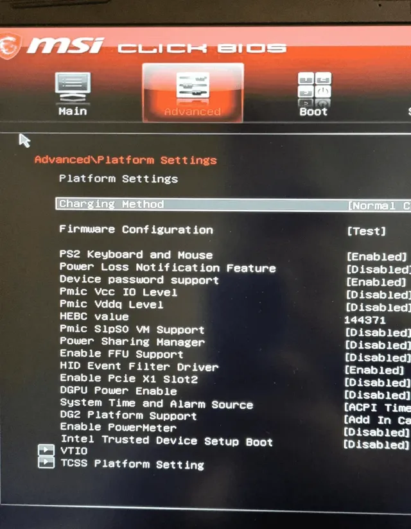Change Enable PowerMeter [Disabled] value
Image resolution: width=411 pixels, height=529 pixels.
coord(376,432)
